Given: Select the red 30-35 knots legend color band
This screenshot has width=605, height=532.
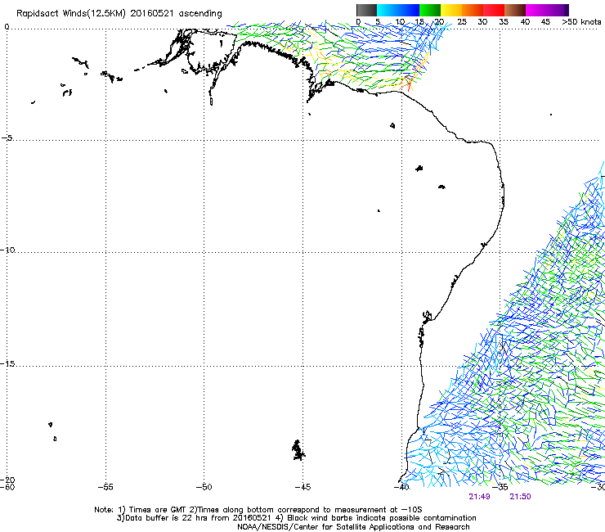Looking at the screenshot, I should click(x=494, y=10).
